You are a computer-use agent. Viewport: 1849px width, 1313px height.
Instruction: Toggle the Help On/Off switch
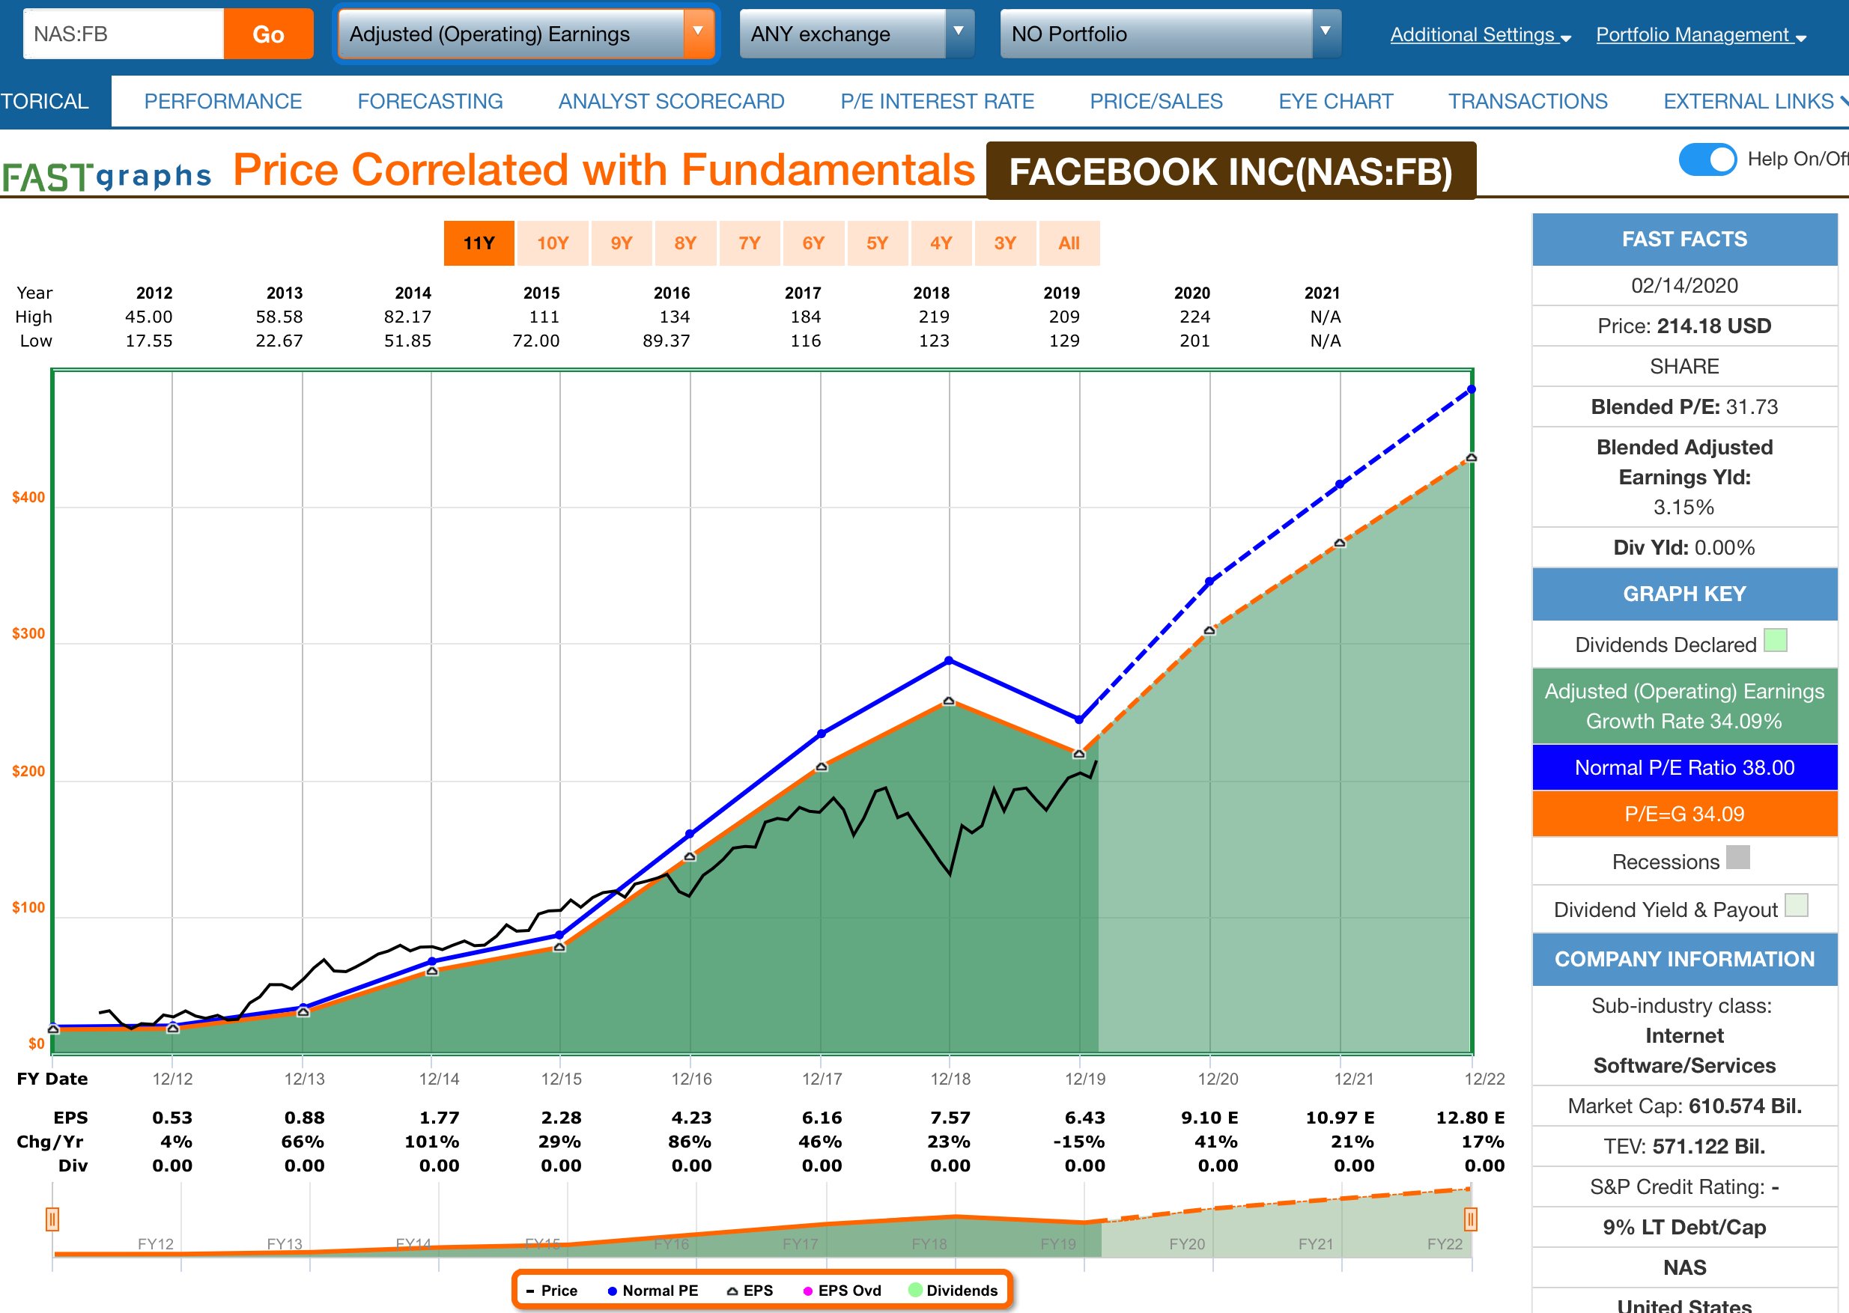1707,159
